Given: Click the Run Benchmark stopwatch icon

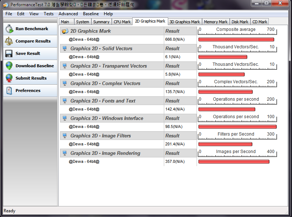Looking at the screenshot, I should coord(9,29).
